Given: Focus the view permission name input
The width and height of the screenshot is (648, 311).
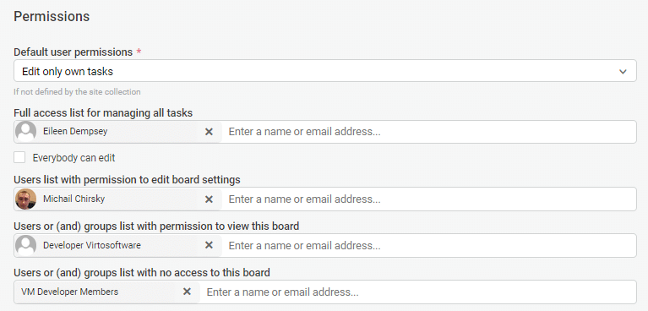Looking at the screenshot, I should (429, 245).
